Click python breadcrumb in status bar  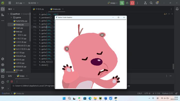tap(6, 93)
